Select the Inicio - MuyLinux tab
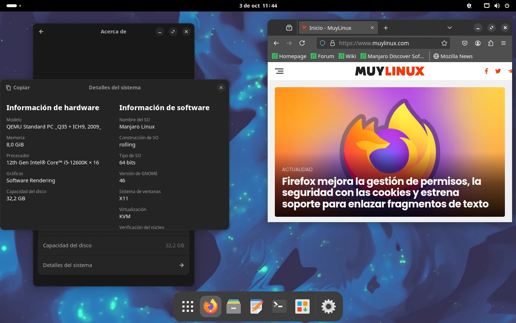 pos(333,28)
